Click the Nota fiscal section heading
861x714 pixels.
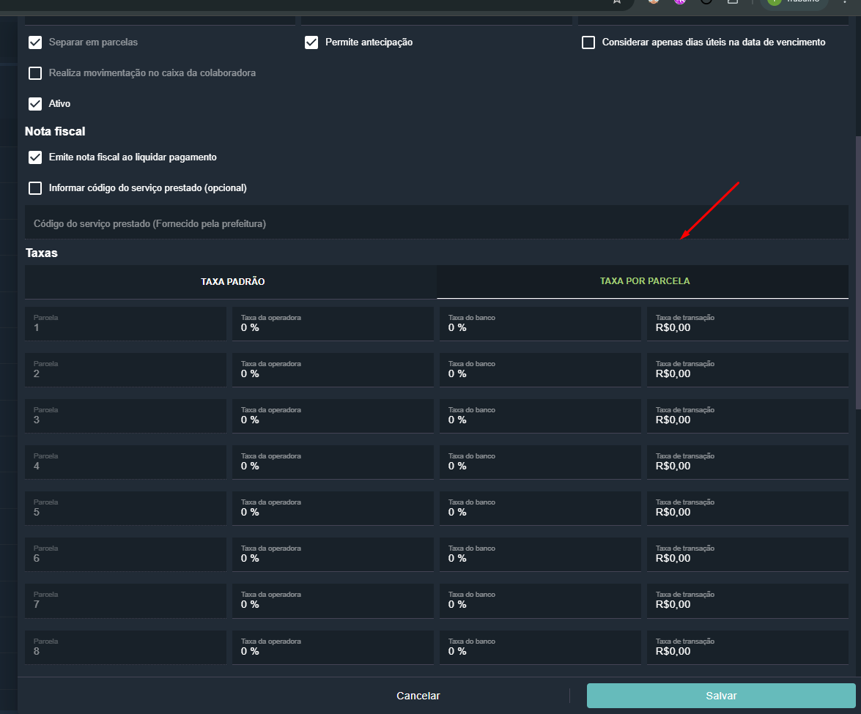tap(55, 131)
